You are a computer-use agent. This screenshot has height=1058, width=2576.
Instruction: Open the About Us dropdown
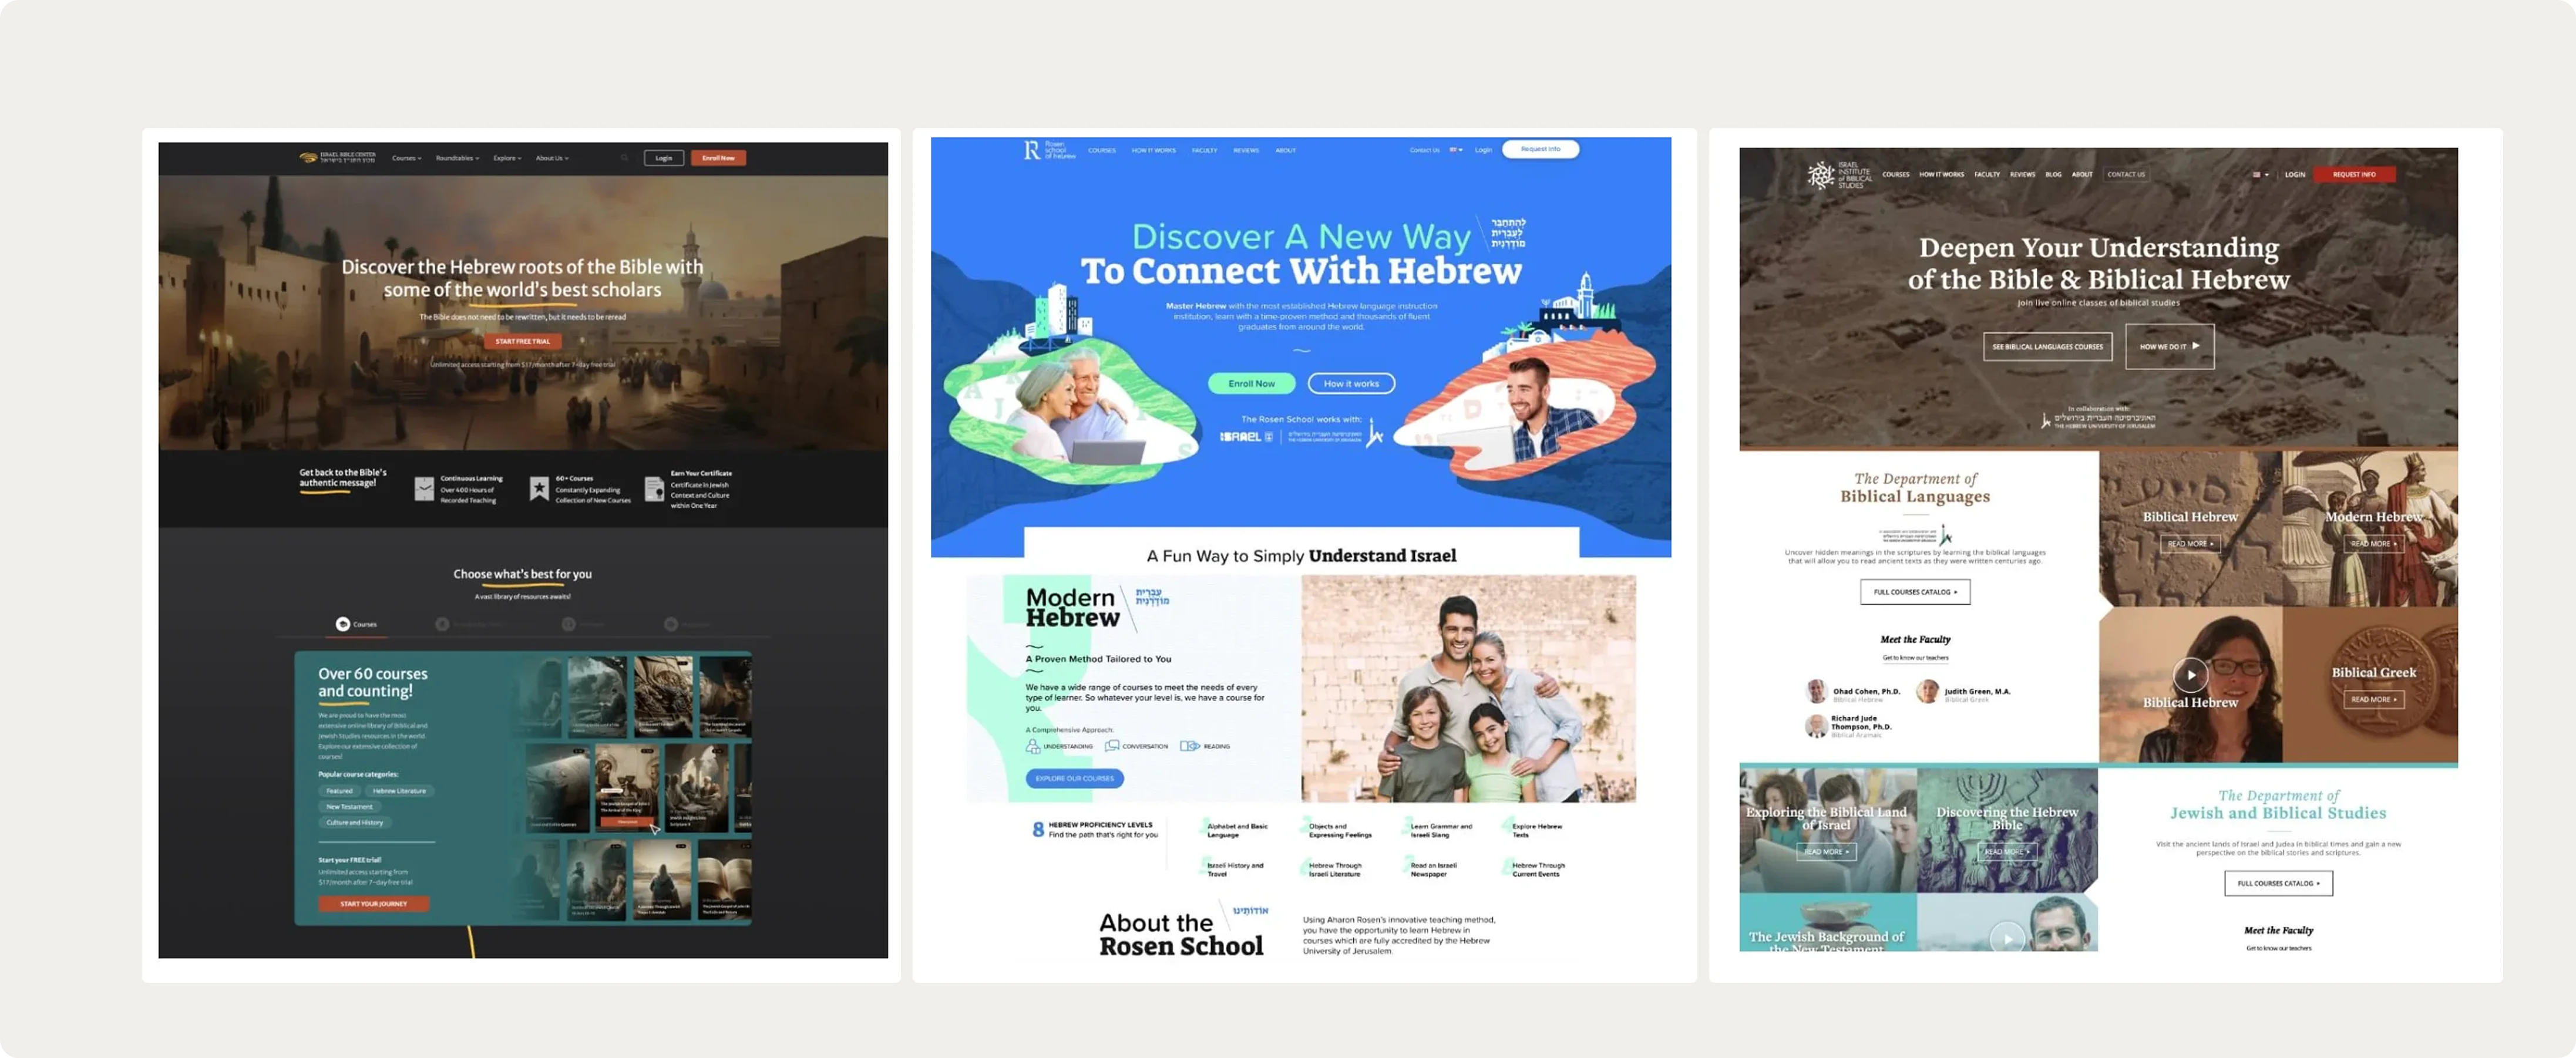coord(552,158)
